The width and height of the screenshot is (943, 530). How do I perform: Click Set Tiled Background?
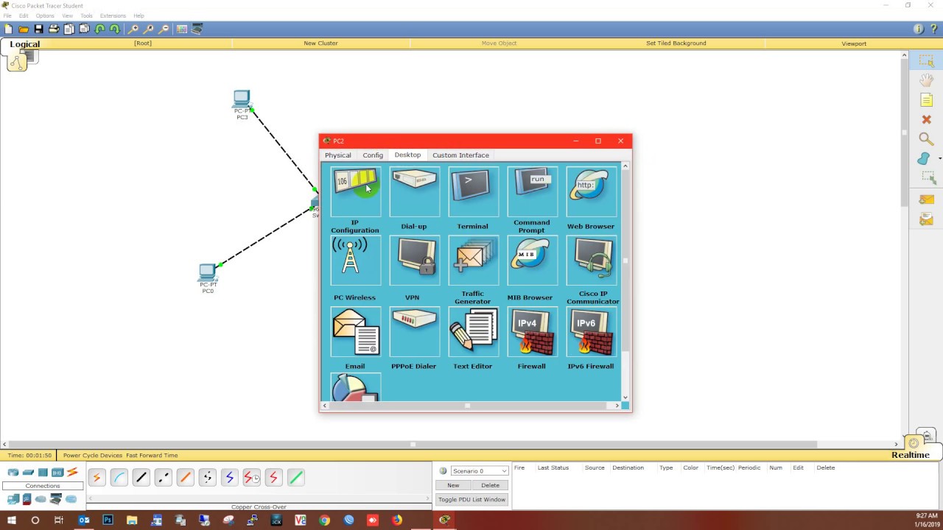pyautogui.click(x=676, y=43)
